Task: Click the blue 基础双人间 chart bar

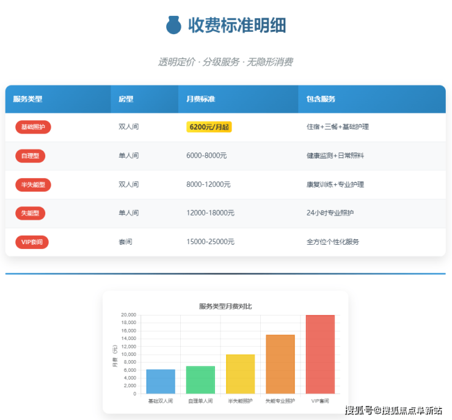Action: [x=161, y=382]
